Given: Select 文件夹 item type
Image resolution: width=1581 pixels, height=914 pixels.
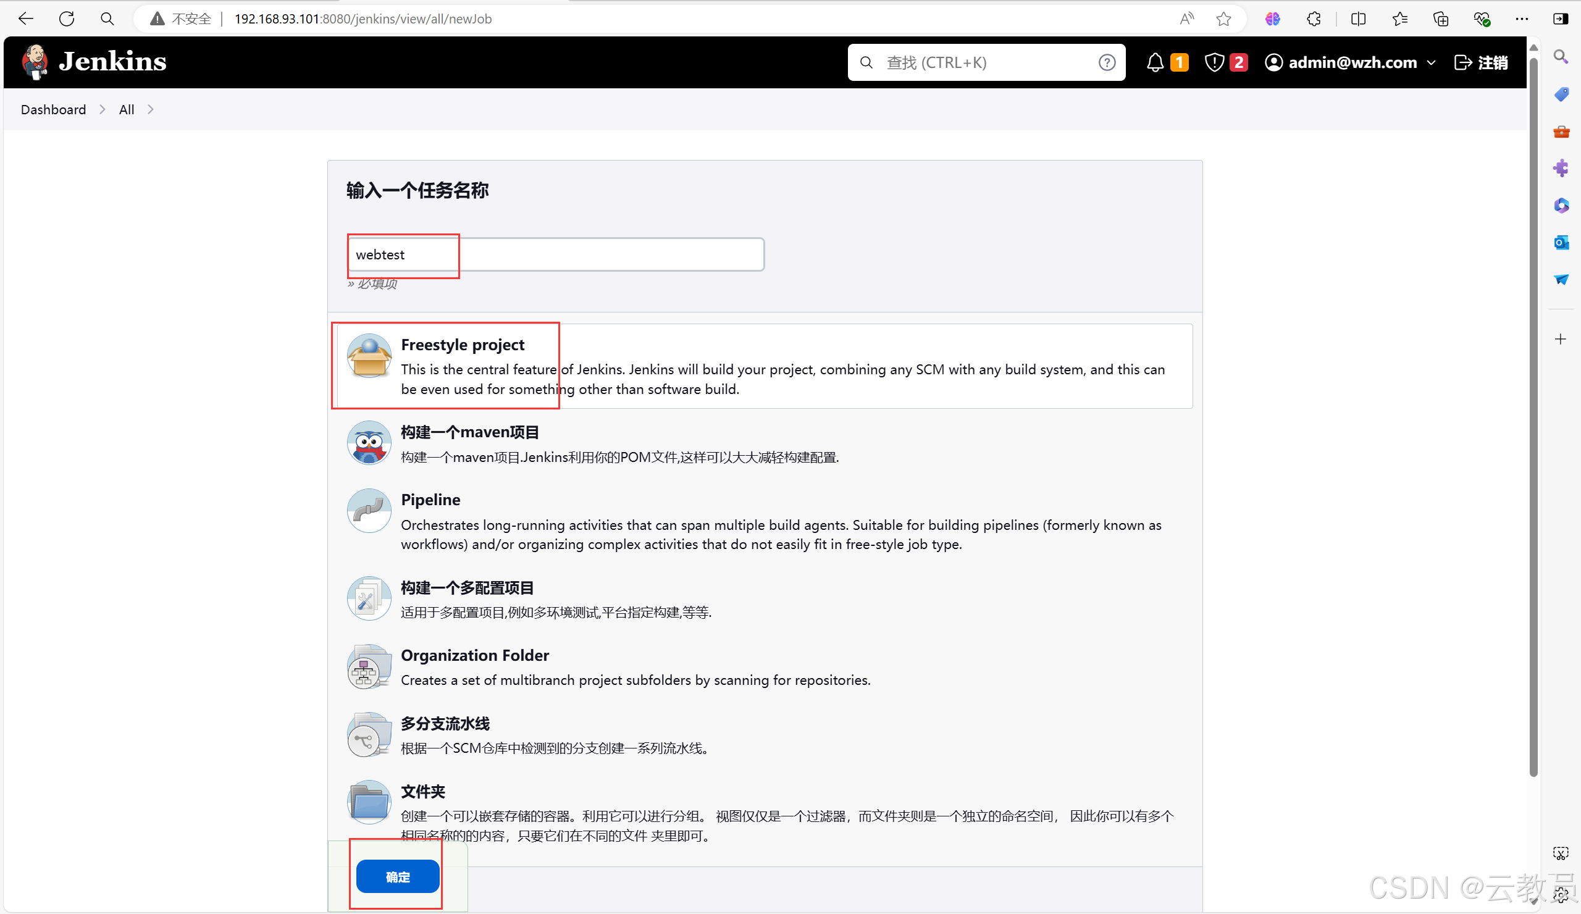Looking at the screenshot, I should [x=765, y=811].
